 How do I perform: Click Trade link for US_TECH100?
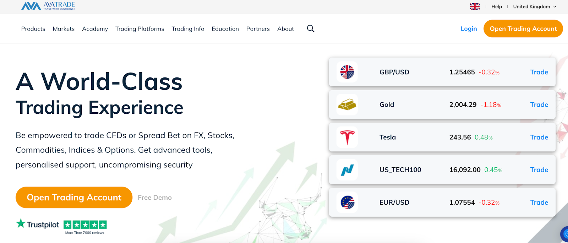539,170
